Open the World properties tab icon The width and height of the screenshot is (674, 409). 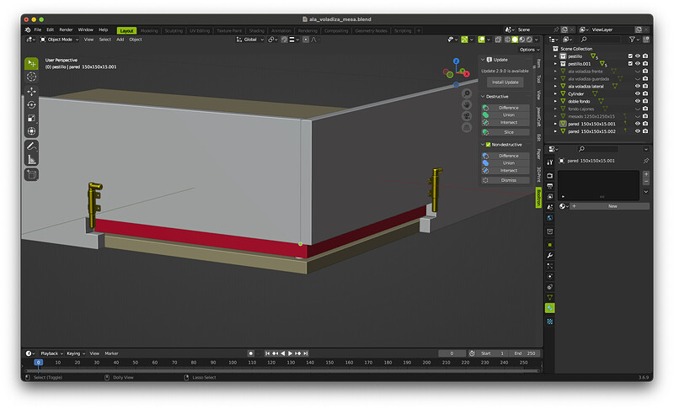tap(550, 218)
